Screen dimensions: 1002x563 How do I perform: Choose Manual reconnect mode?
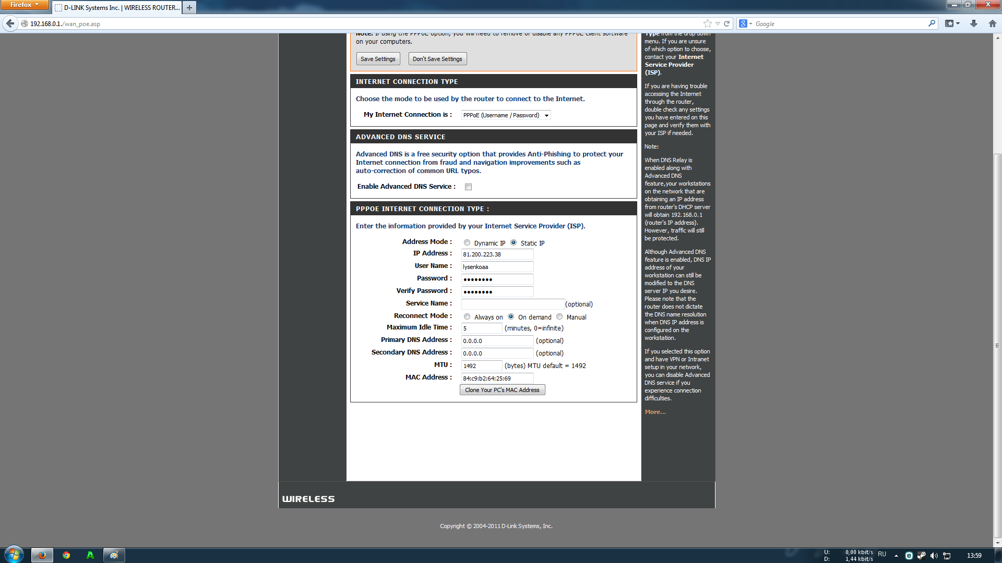click(559, 317)
